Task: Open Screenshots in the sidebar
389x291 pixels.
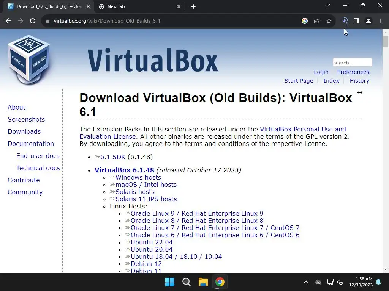Action: [26, 119]
